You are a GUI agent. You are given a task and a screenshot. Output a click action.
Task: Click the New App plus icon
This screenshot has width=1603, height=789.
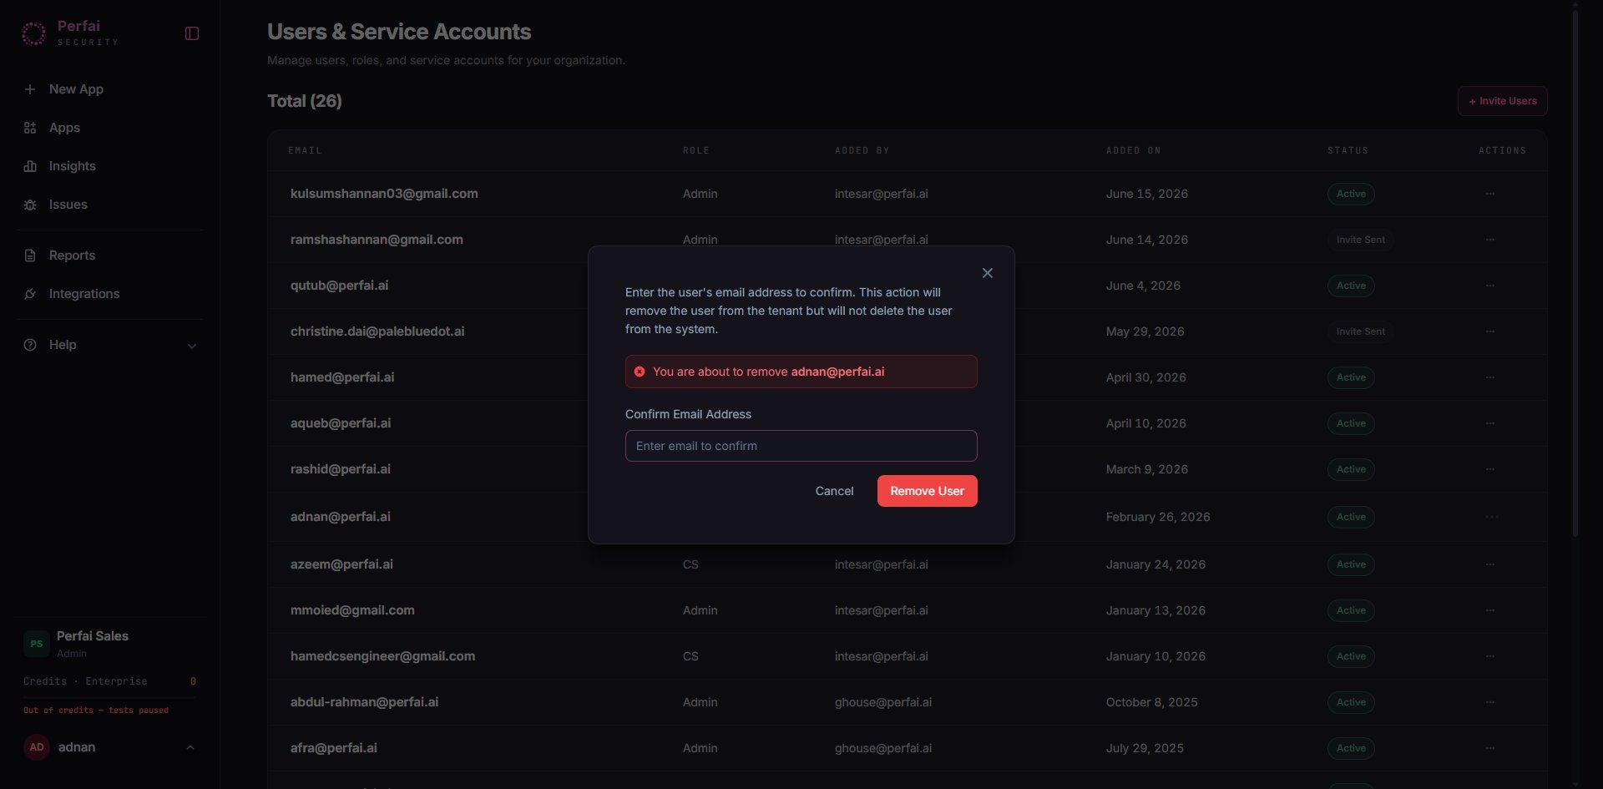pyautogui.click(x=30, y=89)
